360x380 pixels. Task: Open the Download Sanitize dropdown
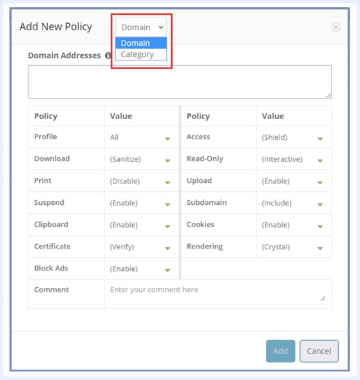click(140, 159)
